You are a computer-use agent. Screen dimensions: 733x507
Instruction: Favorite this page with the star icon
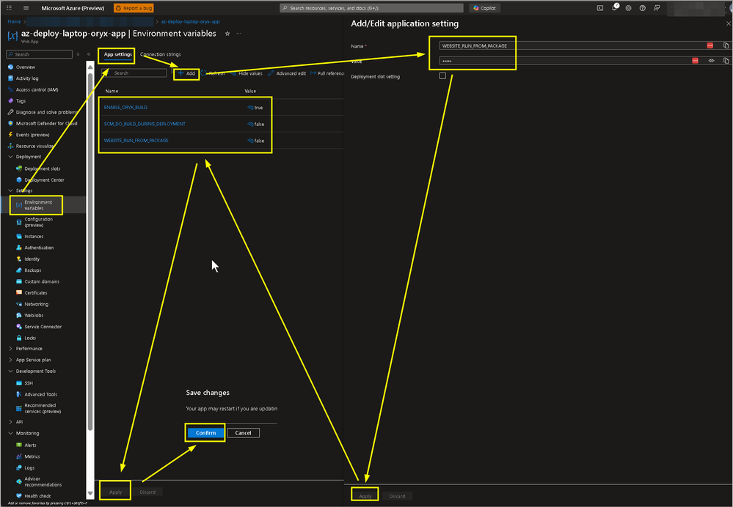click(x=227, y=34)
